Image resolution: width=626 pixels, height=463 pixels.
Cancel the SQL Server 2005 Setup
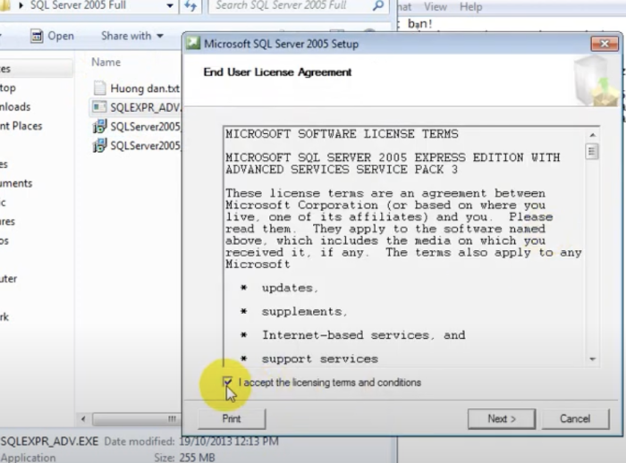coord(575,418)
